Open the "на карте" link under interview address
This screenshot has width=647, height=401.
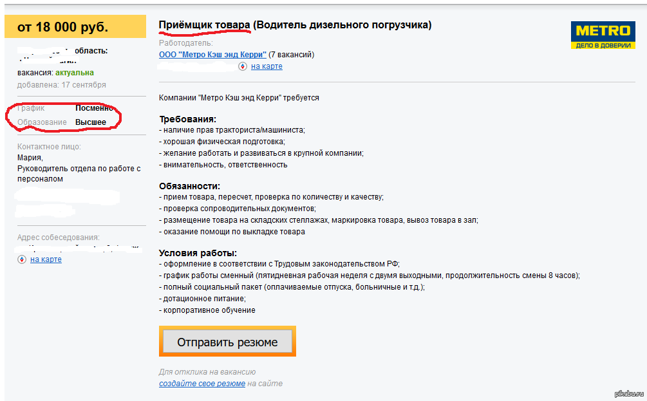(46, 259)
